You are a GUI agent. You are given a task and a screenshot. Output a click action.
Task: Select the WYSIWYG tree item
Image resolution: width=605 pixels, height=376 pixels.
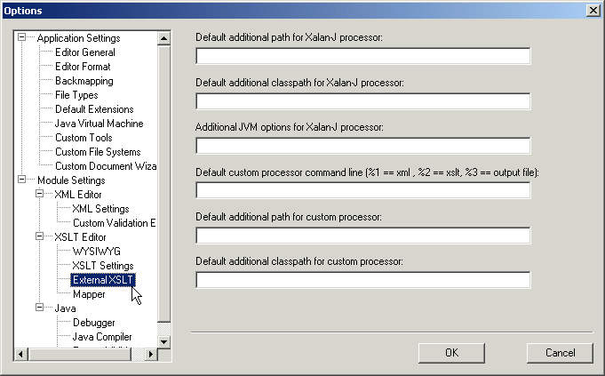(x=96, y=252)
